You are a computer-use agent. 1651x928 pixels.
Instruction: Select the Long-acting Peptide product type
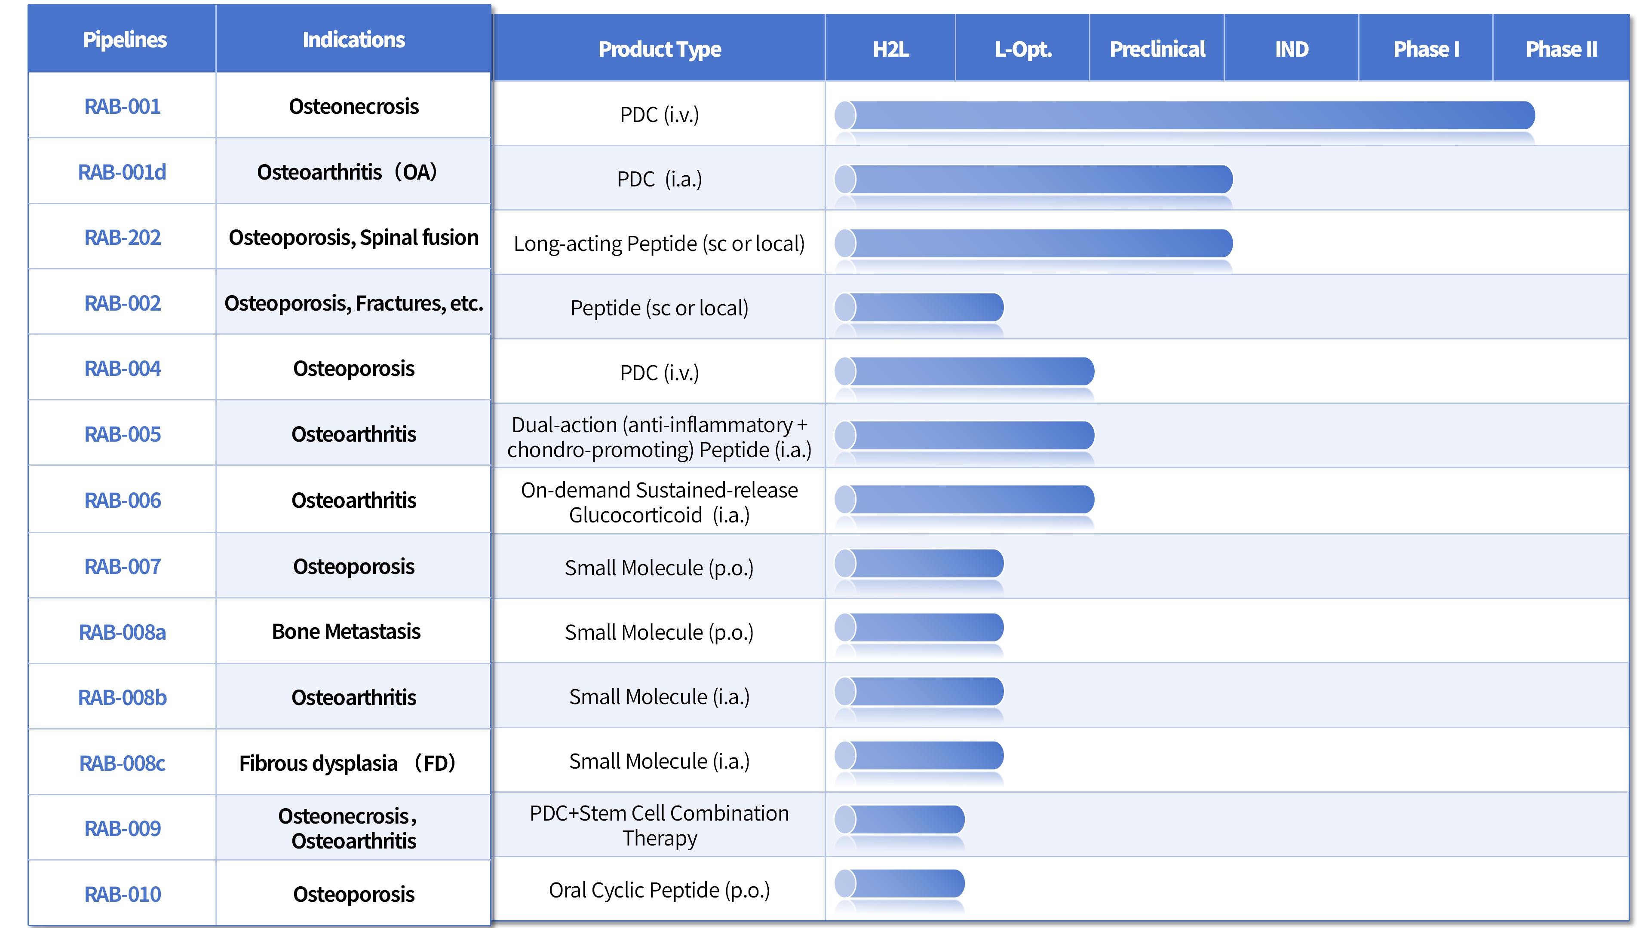[x=659, y=244]
